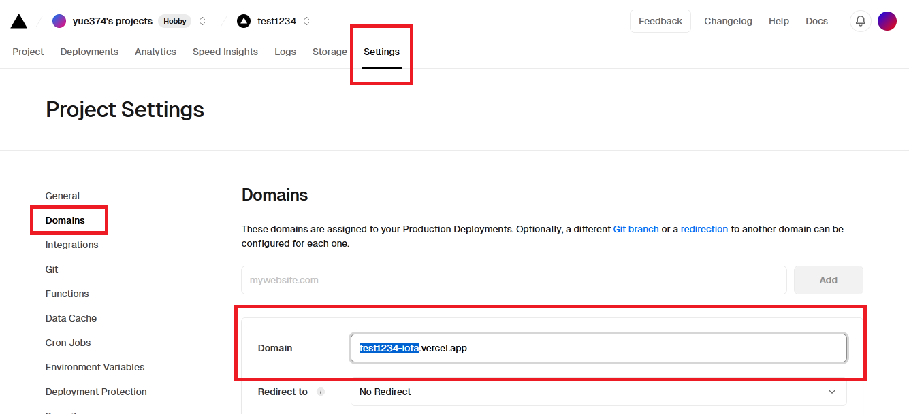
Task: Click the yue374's projects team name
Action: click(112, 21)
